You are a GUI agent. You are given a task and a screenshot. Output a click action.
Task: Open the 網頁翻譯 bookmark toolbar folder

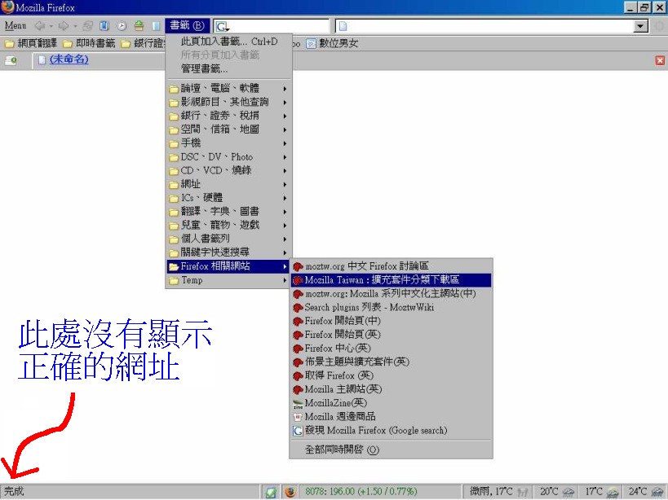31,43
